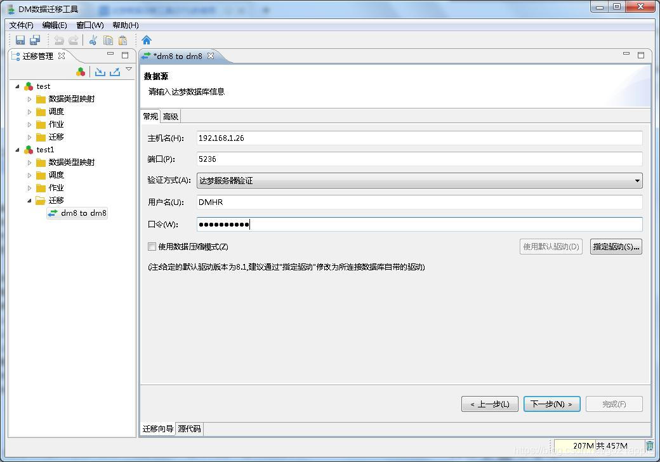Open the 帮助(H) menu
Viewport: 660px width, 462px height.
tap(126, 25)
